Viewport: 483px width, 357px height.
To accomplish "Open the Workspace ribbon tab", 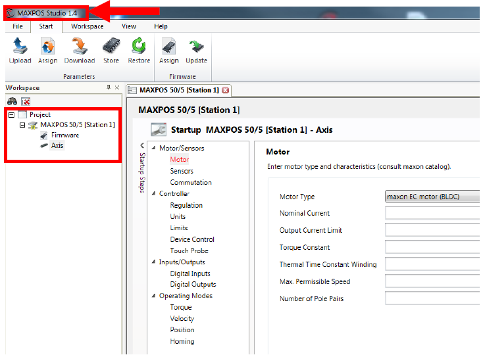I will (87, 26).
